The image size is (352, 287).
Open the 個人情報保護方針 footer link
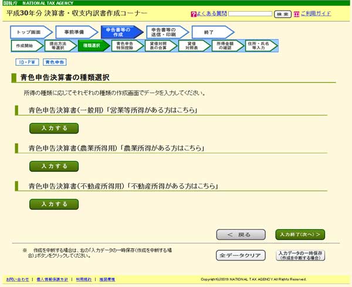tap(52, 279)
